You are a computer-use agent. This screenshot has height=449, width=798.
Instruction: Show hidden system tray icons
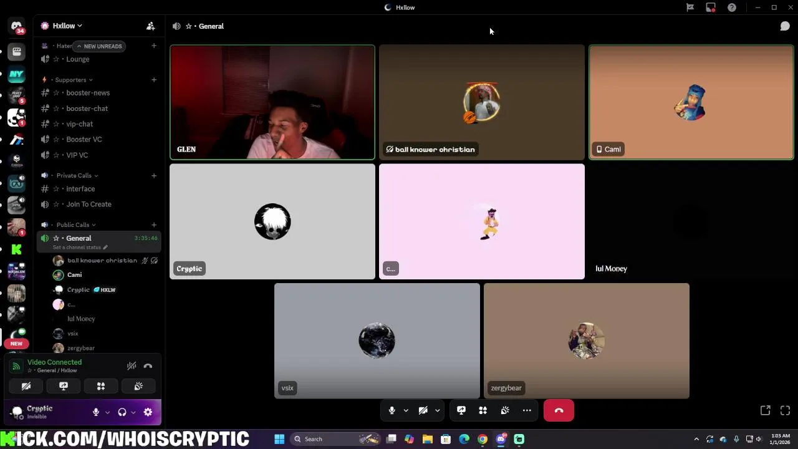click(x=696, y=439)
